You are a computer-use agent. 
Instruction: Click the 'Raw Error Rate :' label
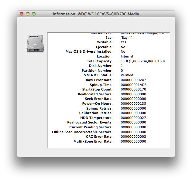coord(100,80)
